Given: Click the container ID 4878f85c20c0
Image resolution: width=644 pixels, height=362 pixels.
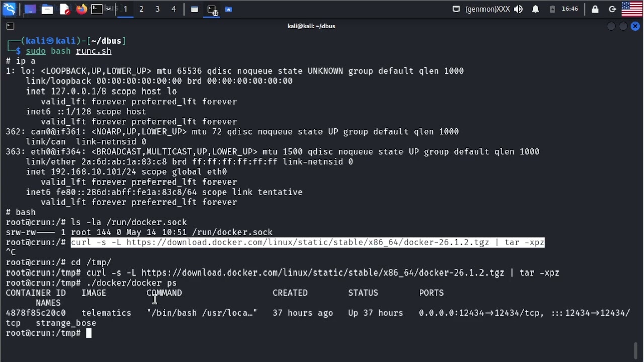Looking at the screenshot, I should [x=36, y=313].
